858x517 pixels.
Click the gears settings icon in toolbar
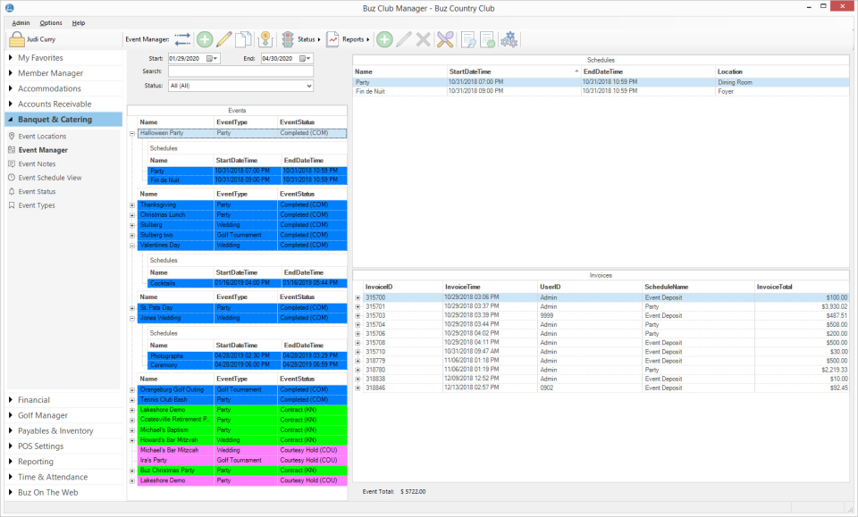pos(509,39)
